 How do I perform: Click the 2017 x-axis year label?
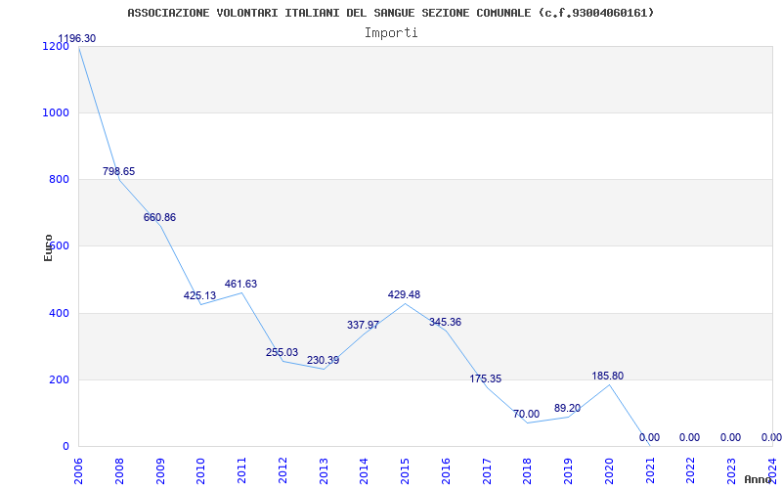pyautogui.click(x=486, y=471)
